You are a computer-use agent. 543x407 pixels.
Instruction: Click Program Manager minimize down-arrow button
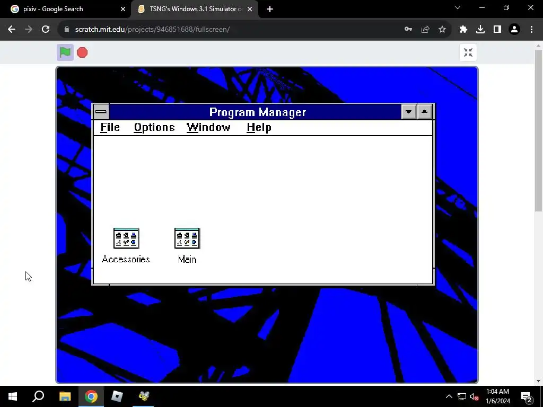(409, 112)
